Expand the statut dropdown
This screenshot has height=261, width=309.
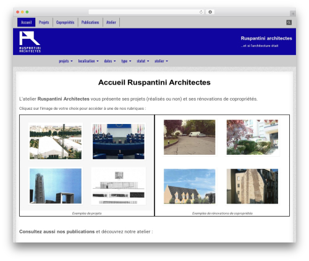[143, 61]
